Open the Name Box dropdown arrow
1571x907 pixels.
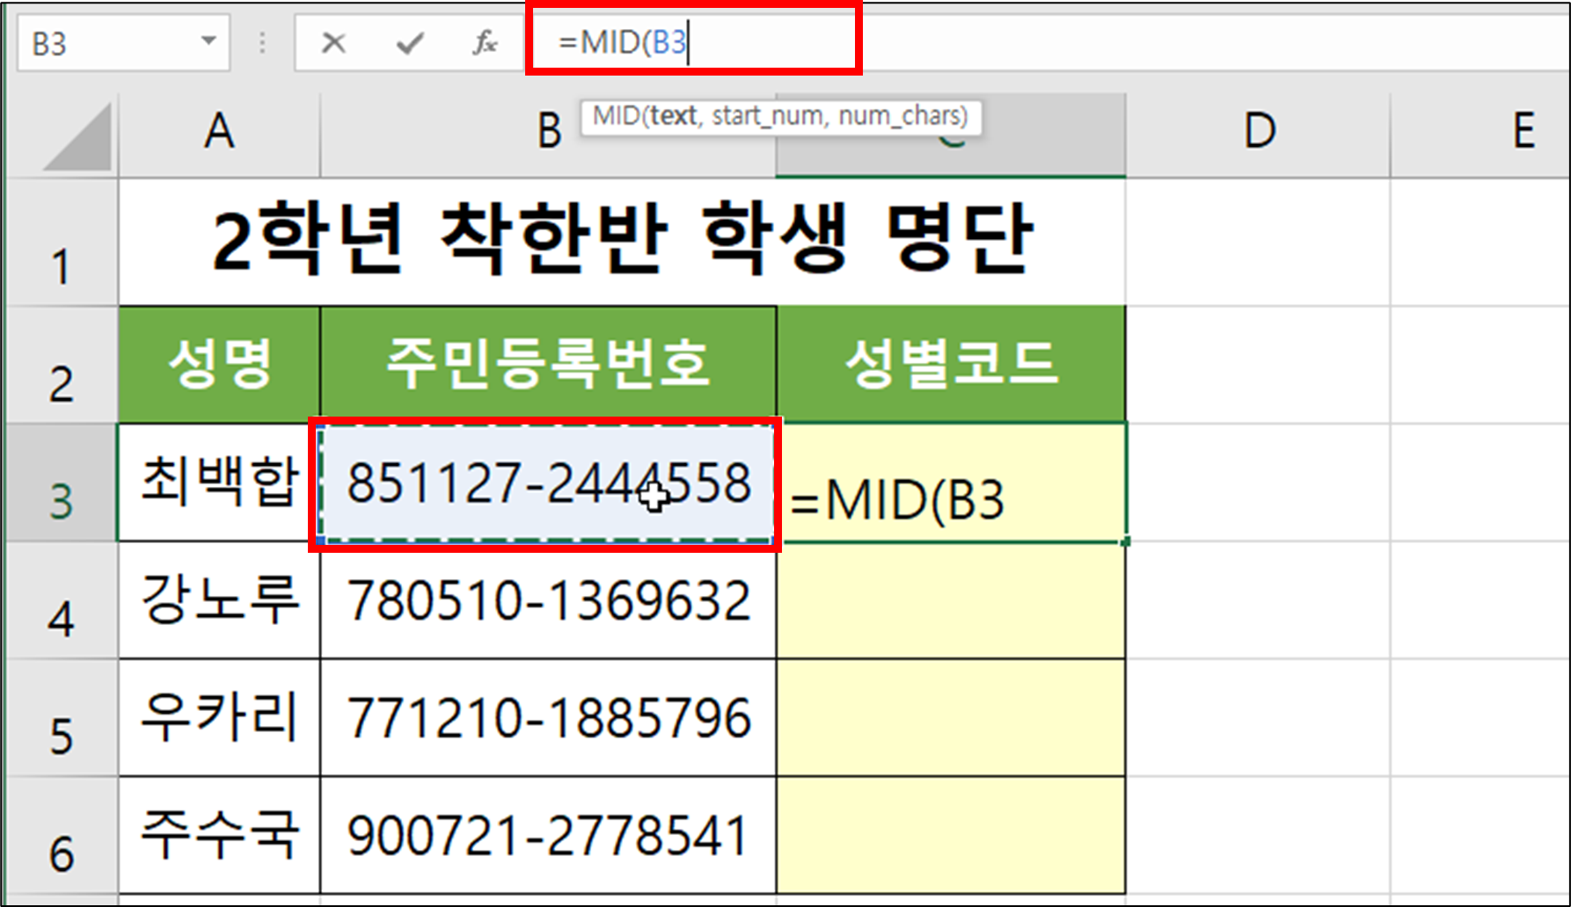[209, 40]
